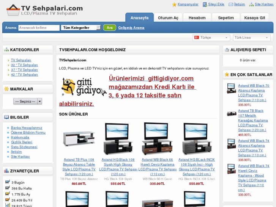
Task: Open the Türk Lirası currency dropdown
Action: [x=252, y=38]
